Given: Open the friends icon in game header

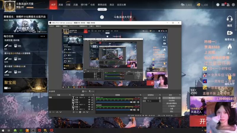Looking at the screenshot, I should point(228,5).
